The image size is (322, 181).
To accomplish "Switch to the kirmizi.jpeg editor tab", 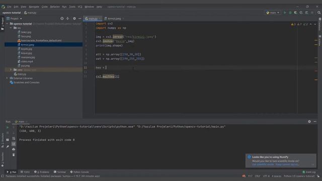I will pyautogui.click(x=114, y=19).
